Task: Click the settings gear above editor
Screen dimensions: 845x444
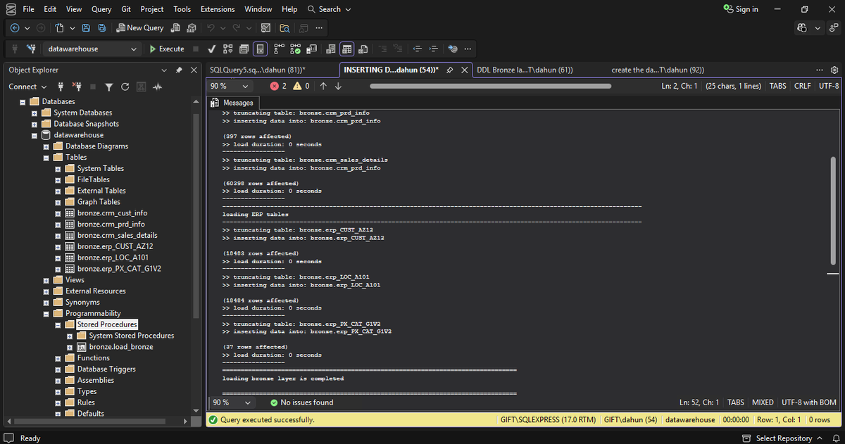Action: tap(834, 70)
